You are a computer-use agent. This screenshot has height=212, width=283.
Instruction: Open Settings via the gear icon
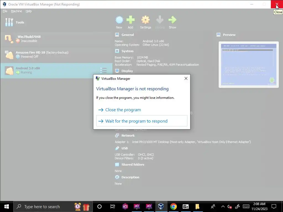pos(145,20)
